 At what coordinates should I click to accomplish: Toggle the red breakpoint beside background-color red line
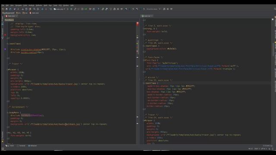pos(5,35)
